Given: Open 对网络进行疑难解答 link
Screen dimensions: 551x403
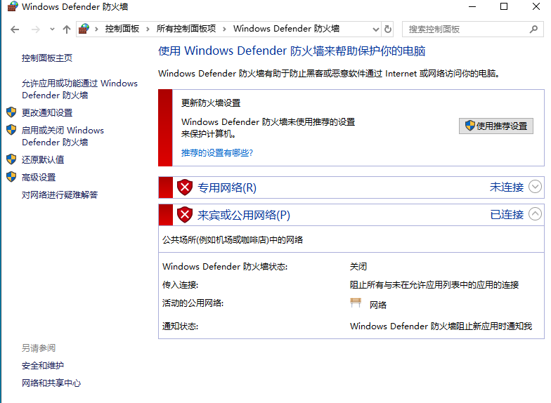Looking at the screenshot, I should [60, 195].
